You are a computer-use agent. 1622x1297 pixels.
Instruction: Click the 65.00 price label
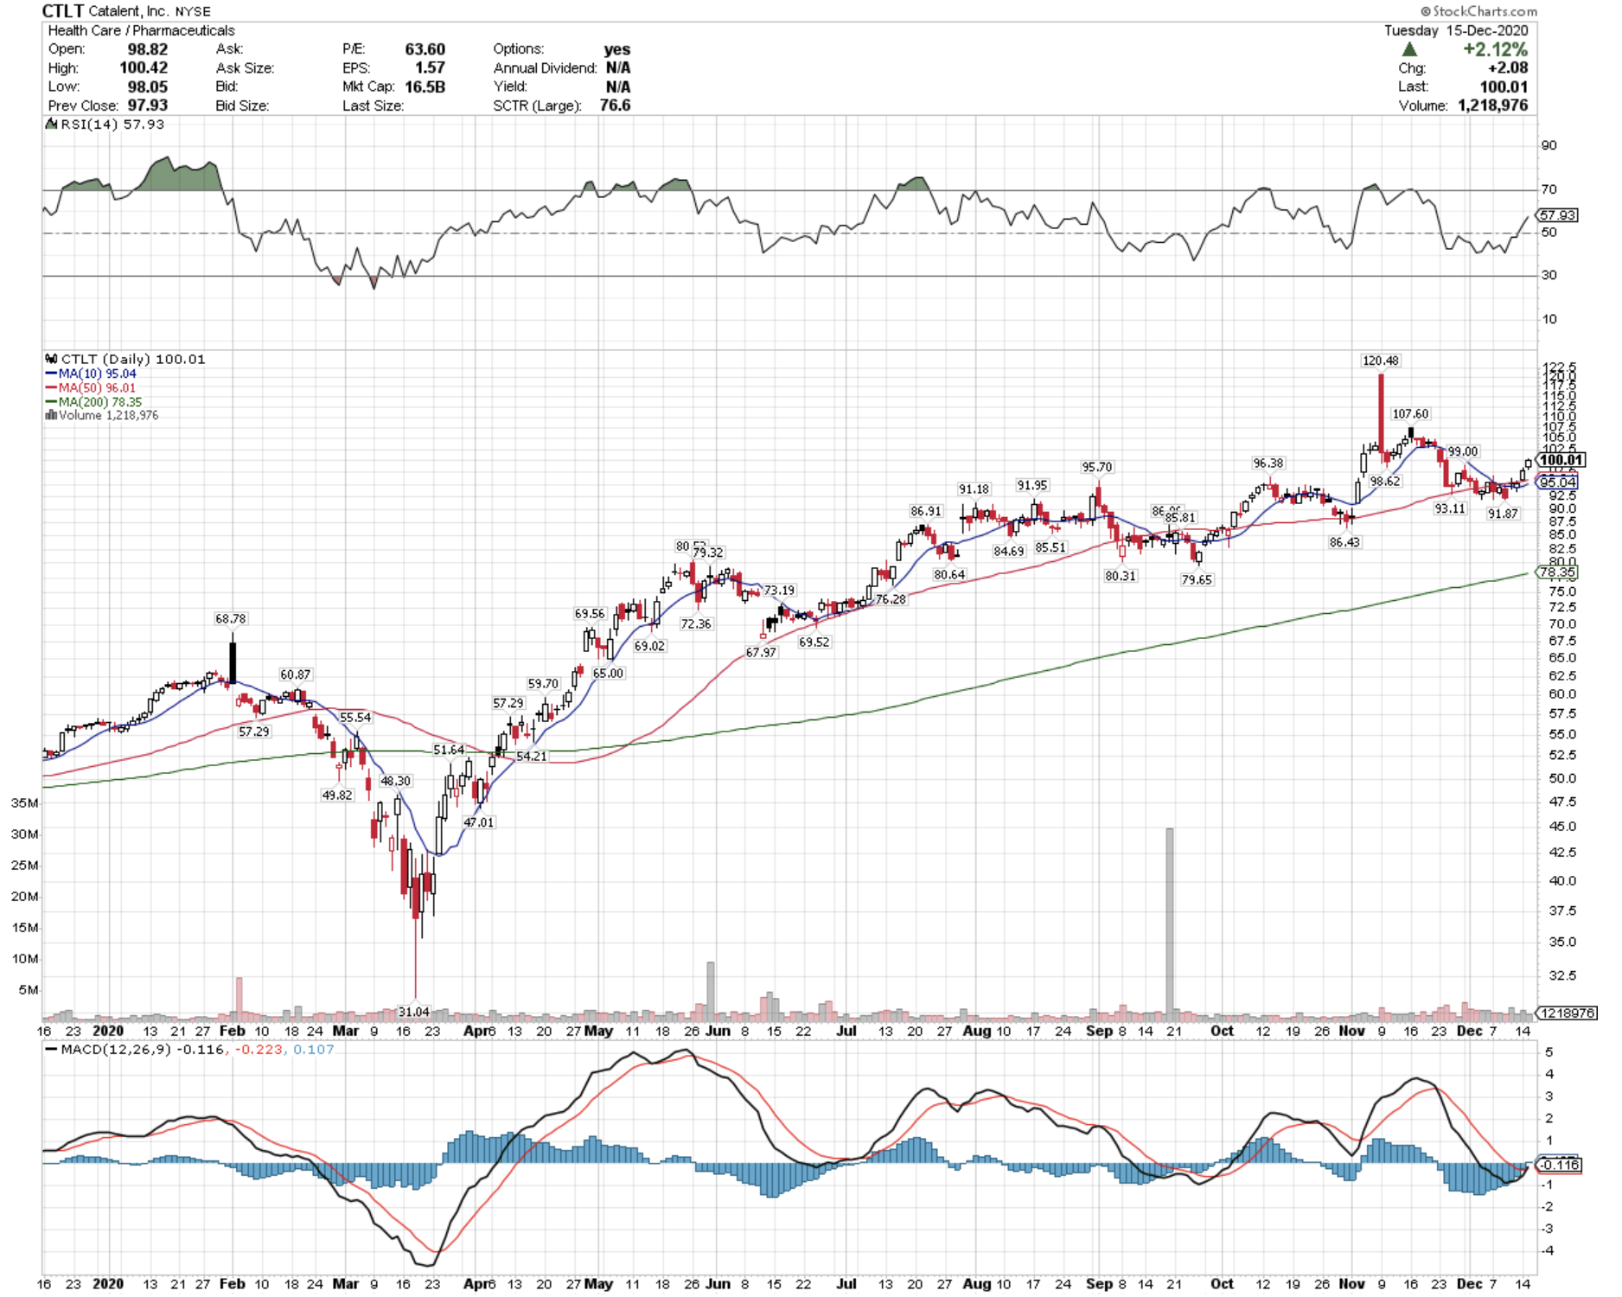(608, 673)
